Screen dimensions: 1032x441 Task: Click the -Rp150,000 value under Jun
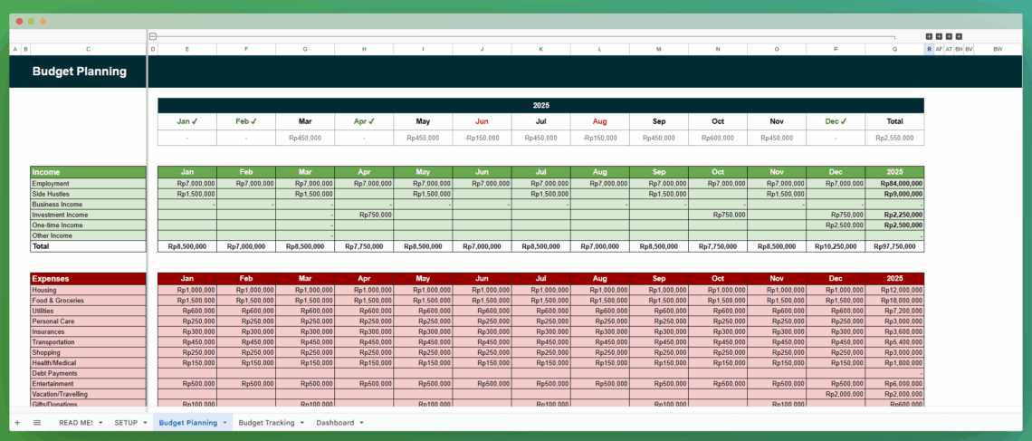click(482, 139)
